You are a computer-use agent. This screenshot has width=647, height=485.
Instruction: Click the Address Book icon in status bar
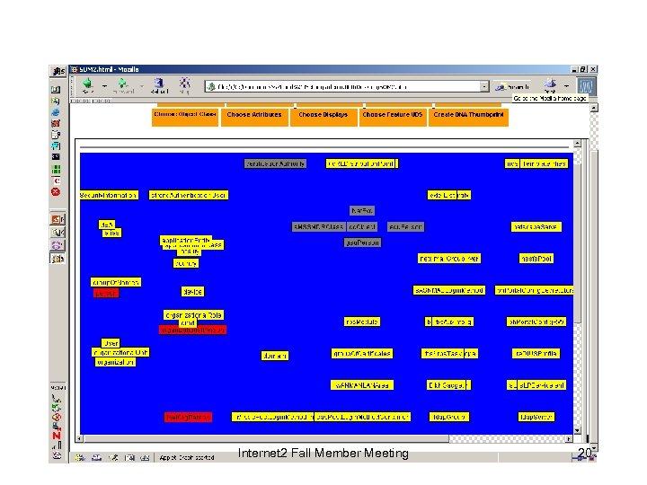tap(129, 457)
